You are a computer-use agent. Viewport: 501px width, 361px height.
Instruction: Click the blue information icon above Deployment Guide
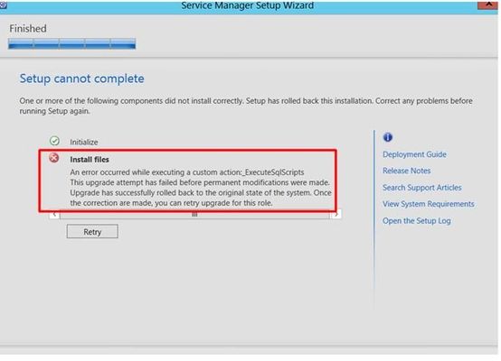pos(388,137)
